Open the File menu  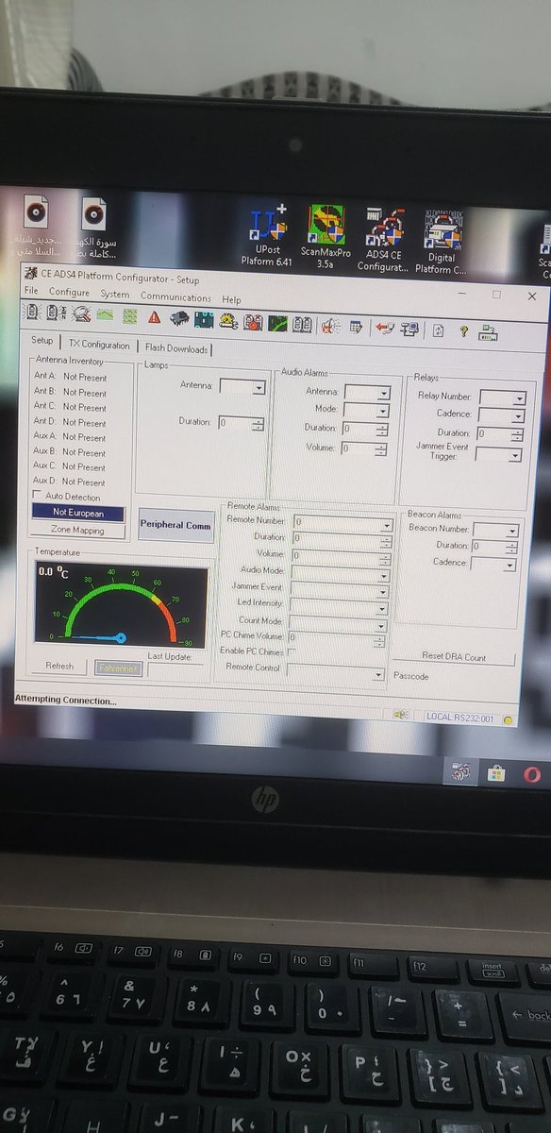coord(31,291)
